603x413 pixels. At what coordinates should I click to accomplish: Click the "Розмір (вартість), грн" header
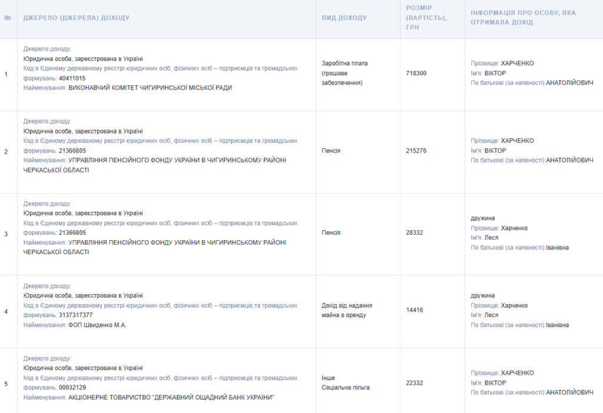tap(426, 18)
